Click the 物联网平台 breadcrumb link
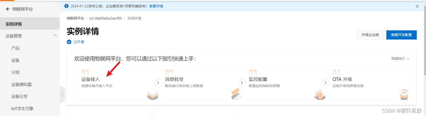Screen dimensions: 426x116 [75, 18]
